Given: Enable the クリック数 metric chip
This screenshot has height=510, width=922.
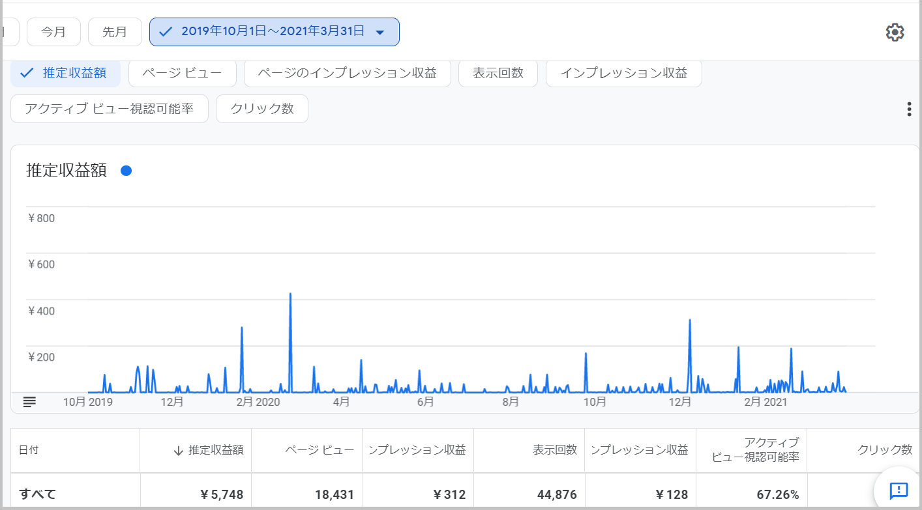Looking at the screenshot, I should pos(262,109).
